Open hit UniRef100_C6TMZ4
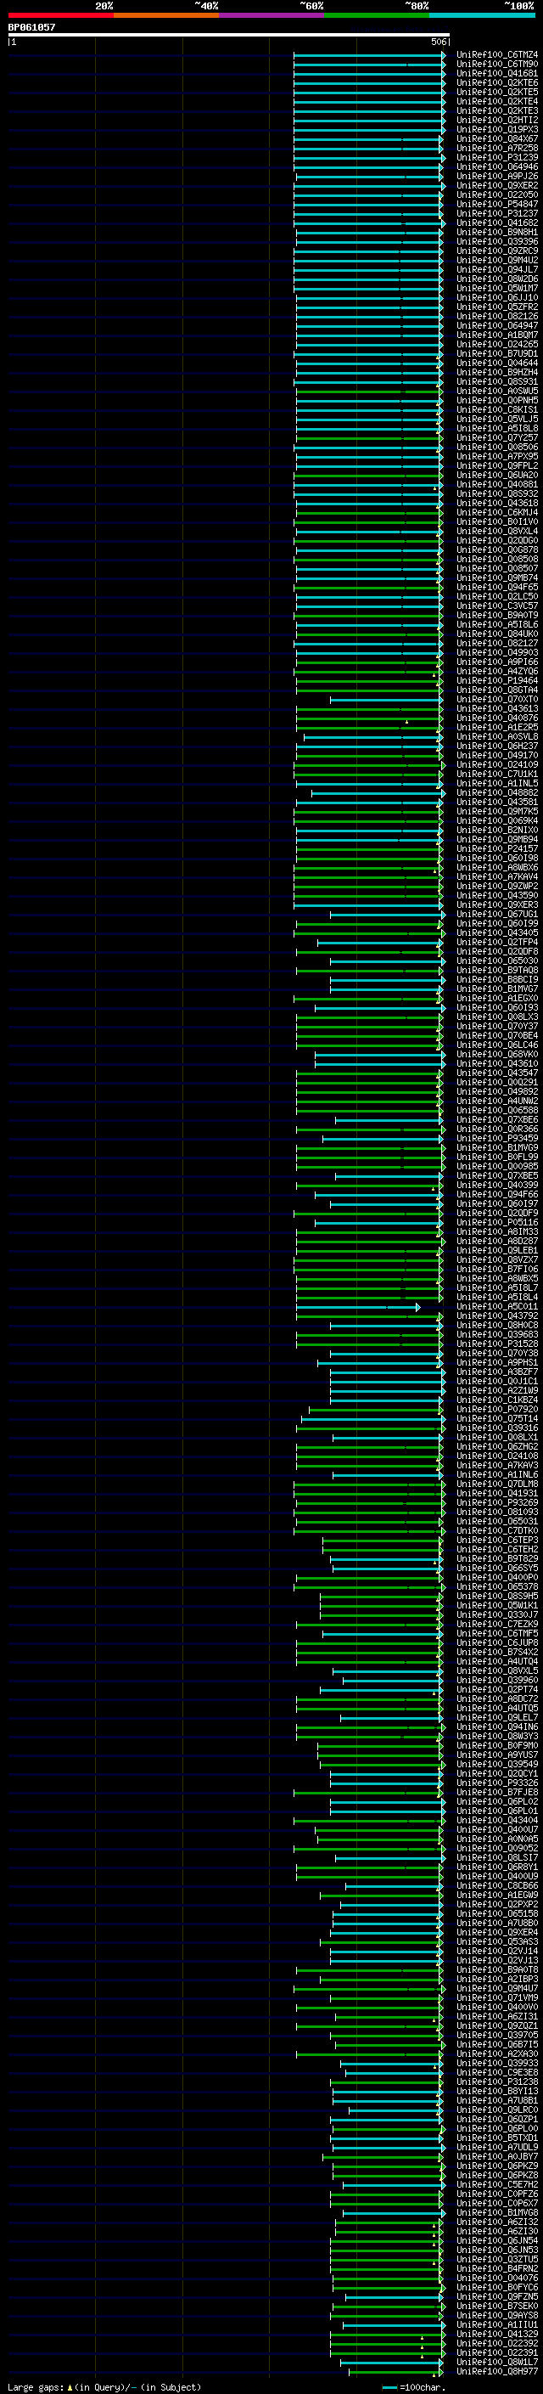Image resolution: width=543 pixels, height=2394 pixels. coord(496,55)
